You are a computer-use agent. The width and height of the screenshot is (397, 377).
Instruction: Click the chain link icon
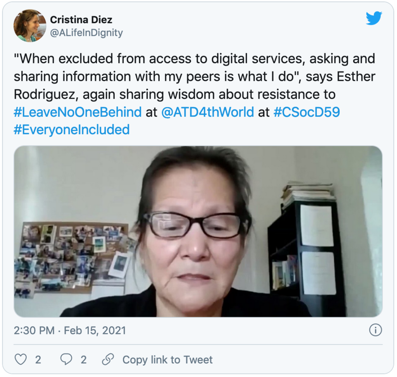(108, 359)
